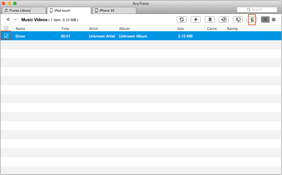
Task: Click the search magnifier icon
Action: coord(249,9)
